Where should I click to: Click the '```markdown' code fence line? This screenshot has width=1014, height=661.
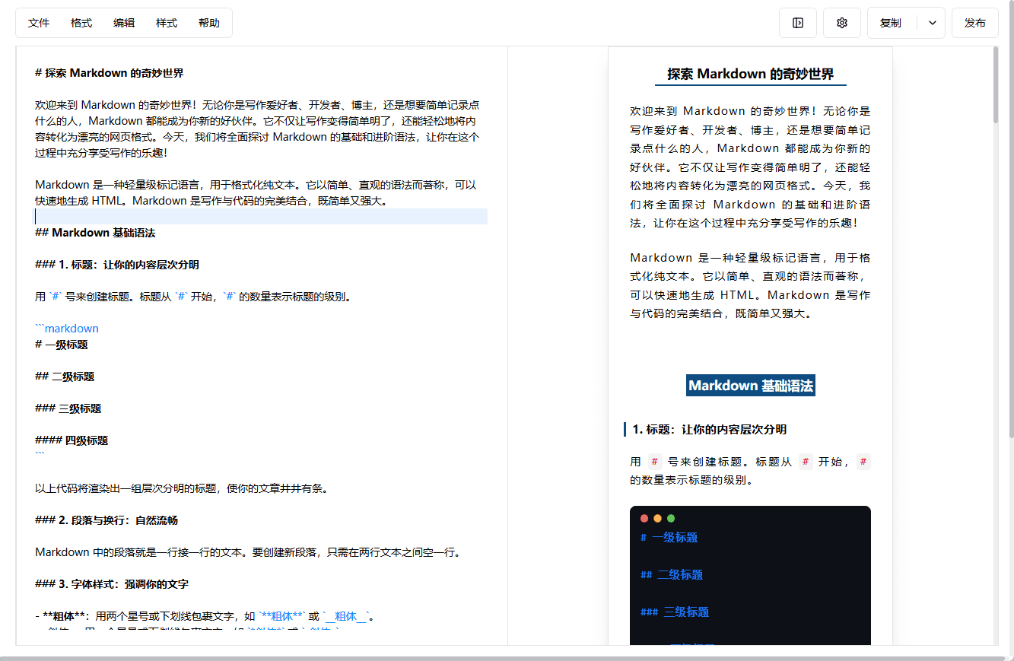[67, 329]
